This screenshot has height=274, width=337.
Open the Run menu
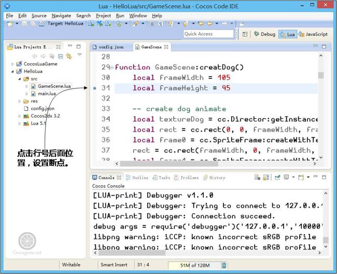pos(120,16)
